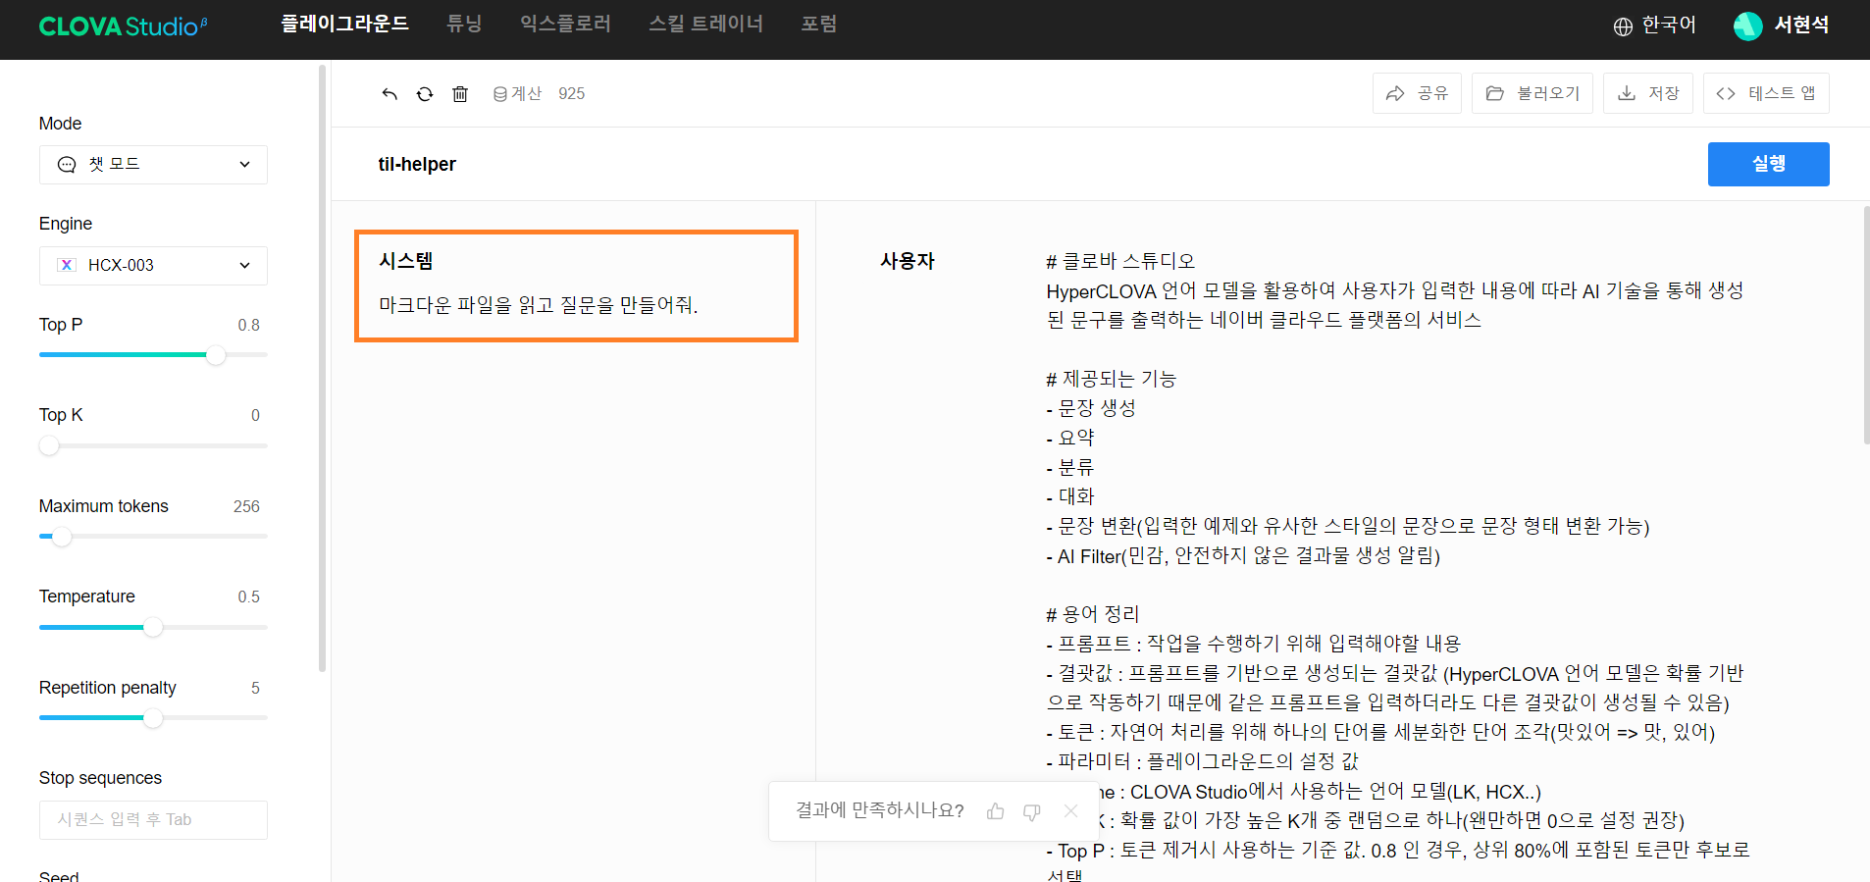The height and width of the screenshot is (882, 1870).
Task: Click the line starting '- 토큰 :'
Action: click(x=1380, y=732)
